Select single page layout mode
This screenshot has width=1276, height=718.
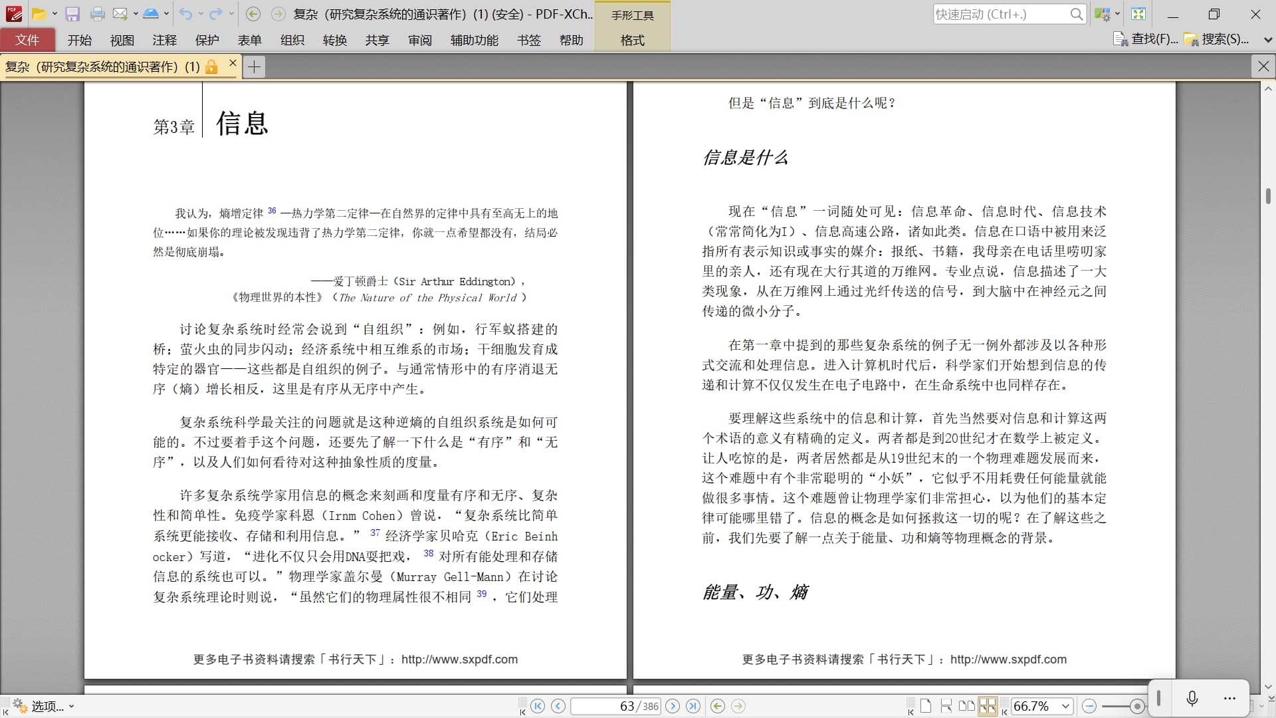tap(926, 706)
